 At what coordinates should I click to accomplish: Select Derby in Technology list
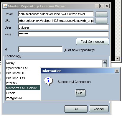click(54, 63)
